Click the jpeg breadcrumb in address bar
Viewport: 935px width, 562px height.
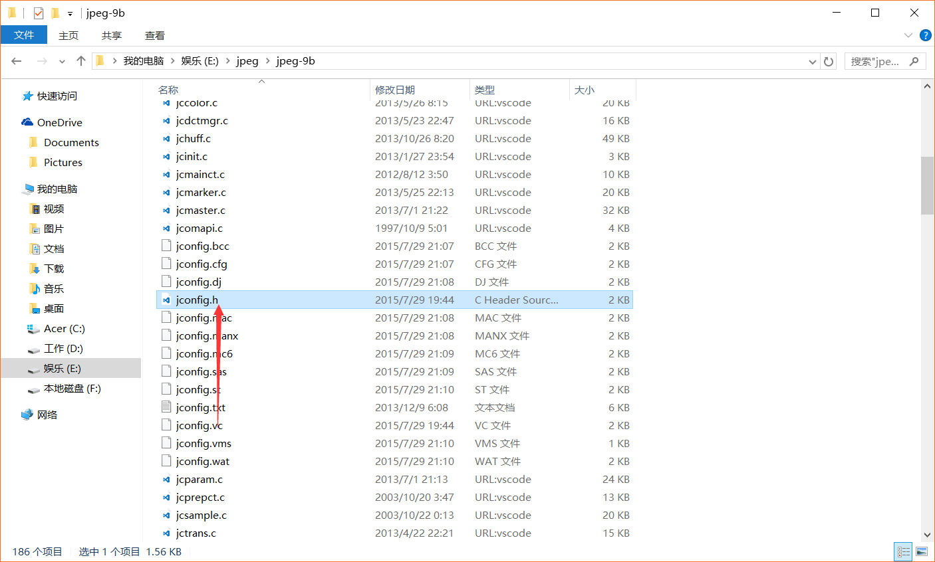pyautogui.click(x=247, y=60)
